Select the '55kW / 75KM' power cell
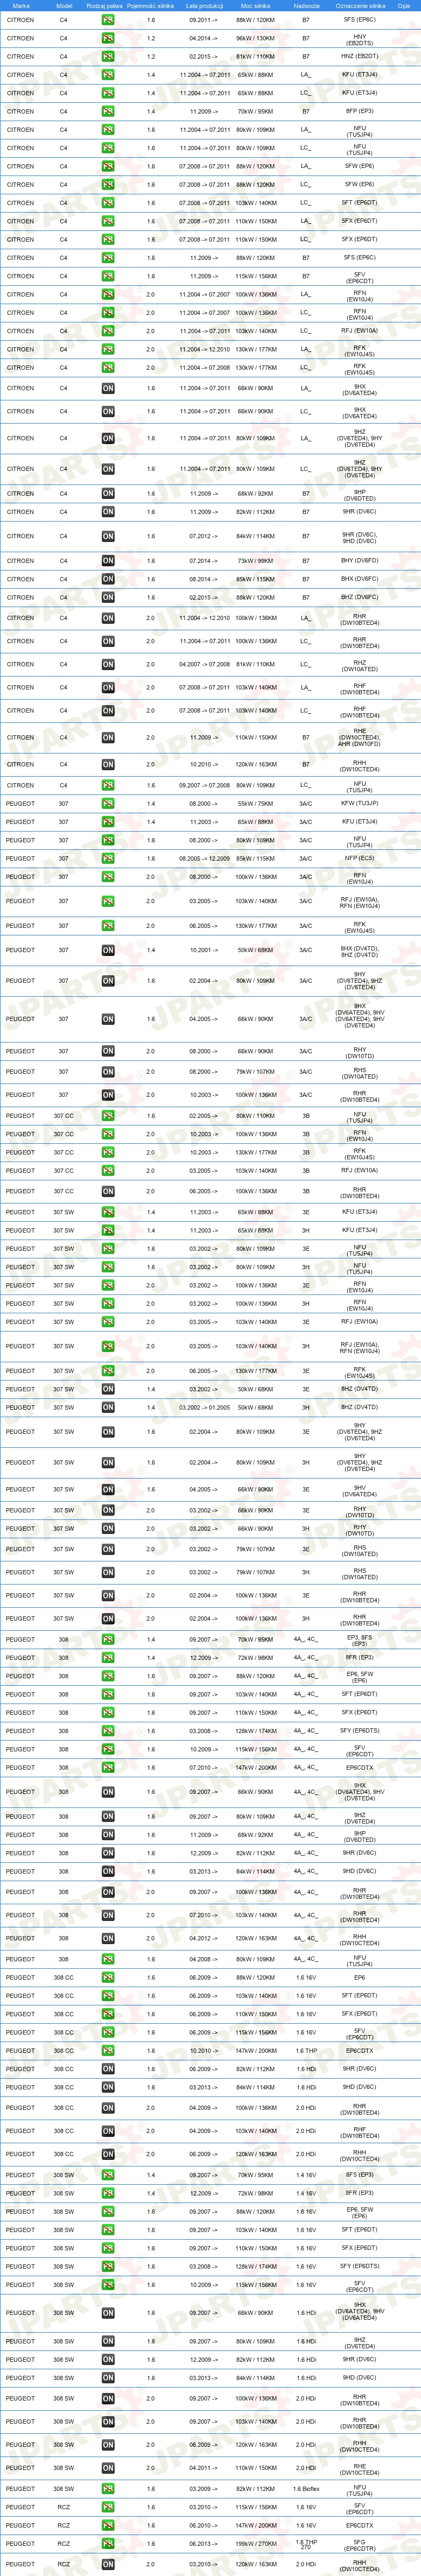This screenshot has width=421, height=2576. (255, 803)
